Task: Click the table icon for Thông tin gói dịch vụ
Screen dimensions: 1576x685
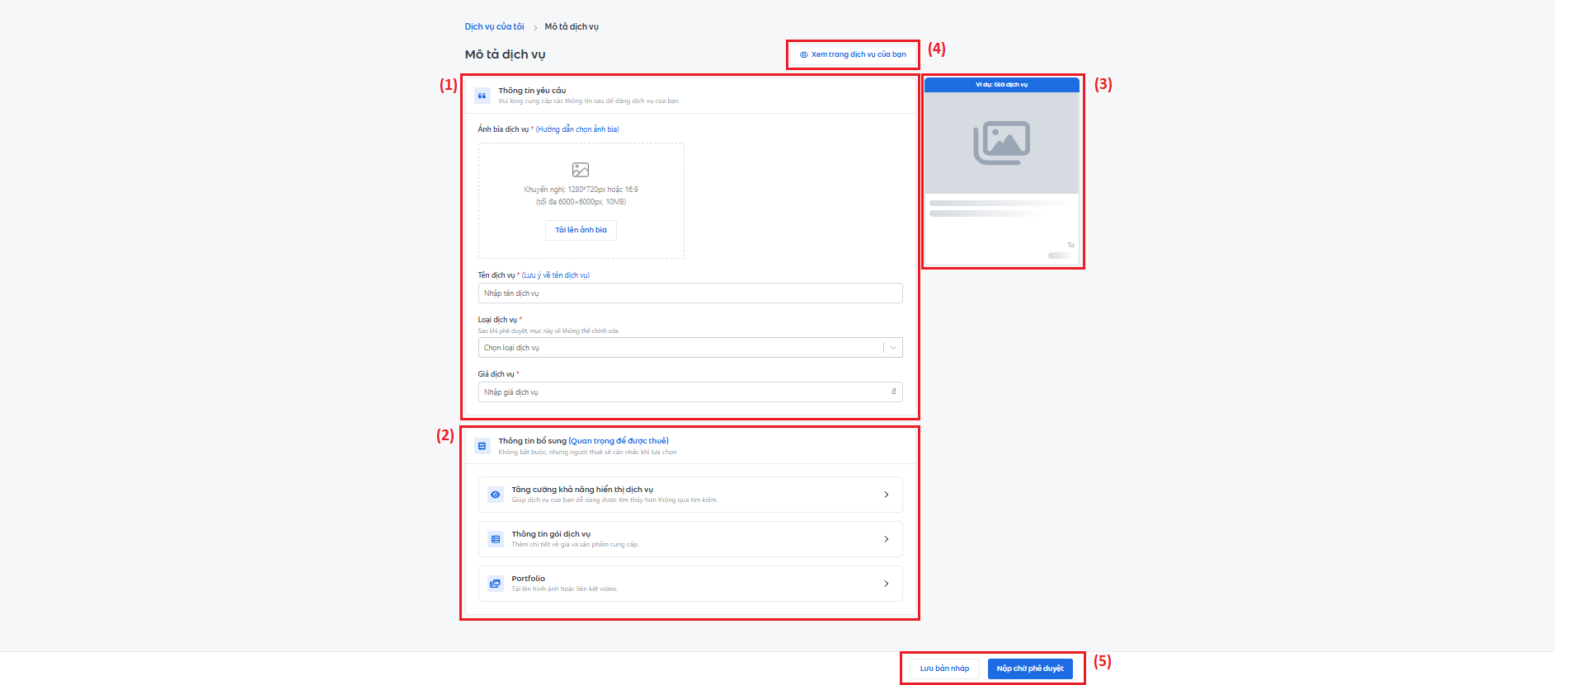Action: click(496, 539)
